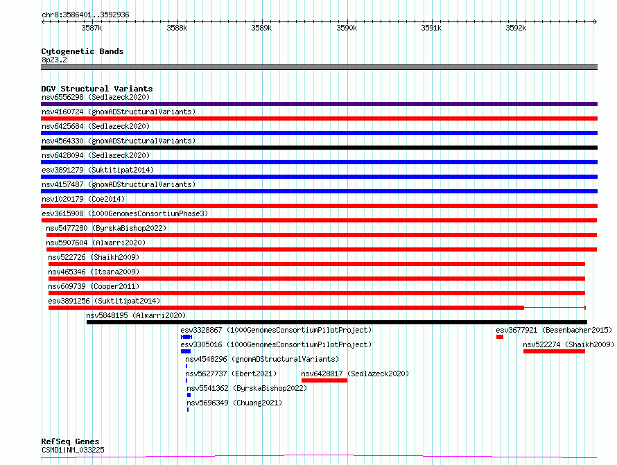
Task: Click the esv3891279 (Suktitipat2014) label
Action: point(98,170)
